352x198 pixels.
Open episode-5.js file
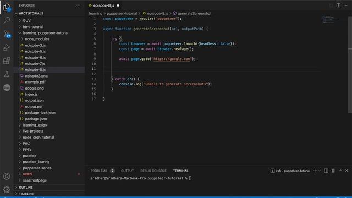tap(35, 51)
